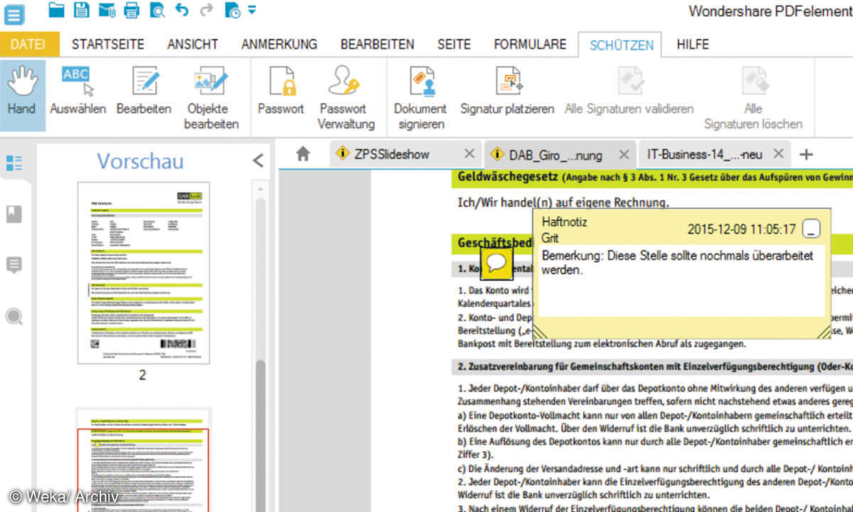Minimize the Haftnotiz popup note
The width and height of the screenshot is (853, 512).
[x=811, y=229]
